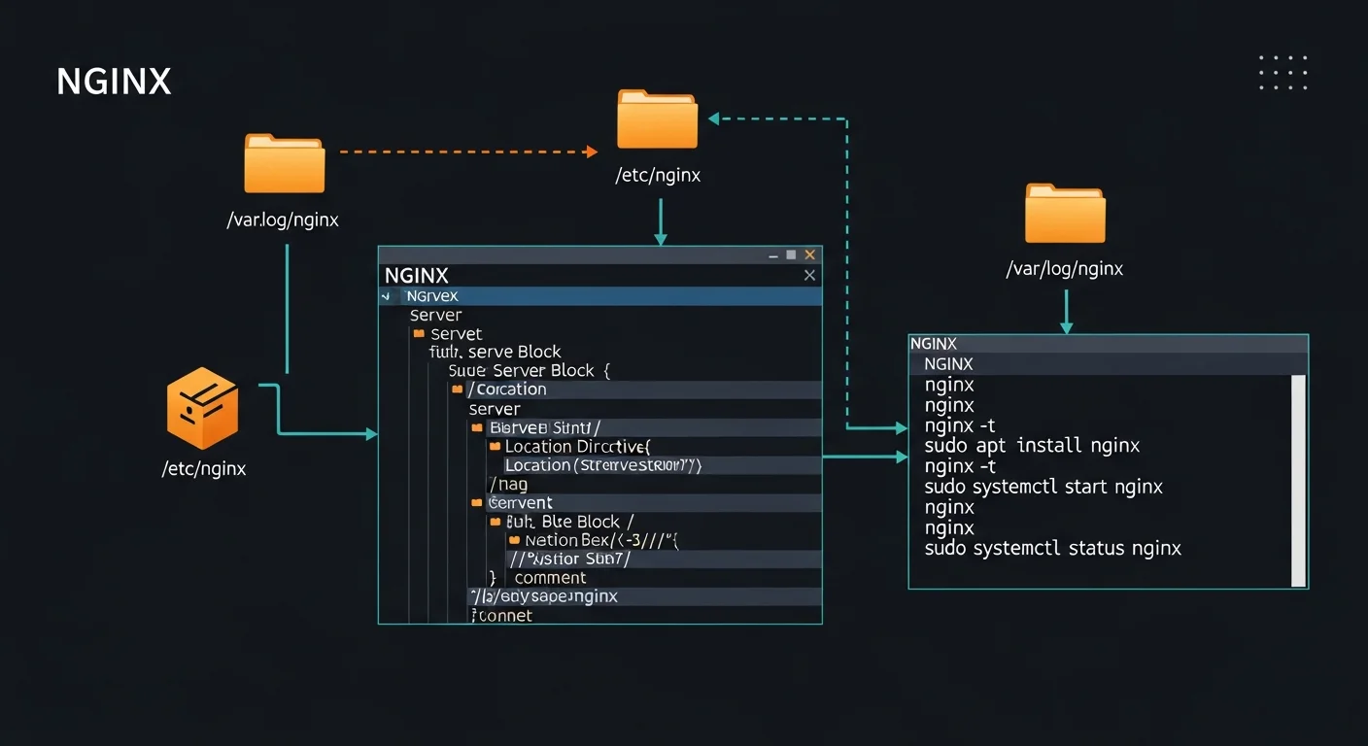
Task: Click the folder icon beside 'Gervent'
Action: (475, 502)
